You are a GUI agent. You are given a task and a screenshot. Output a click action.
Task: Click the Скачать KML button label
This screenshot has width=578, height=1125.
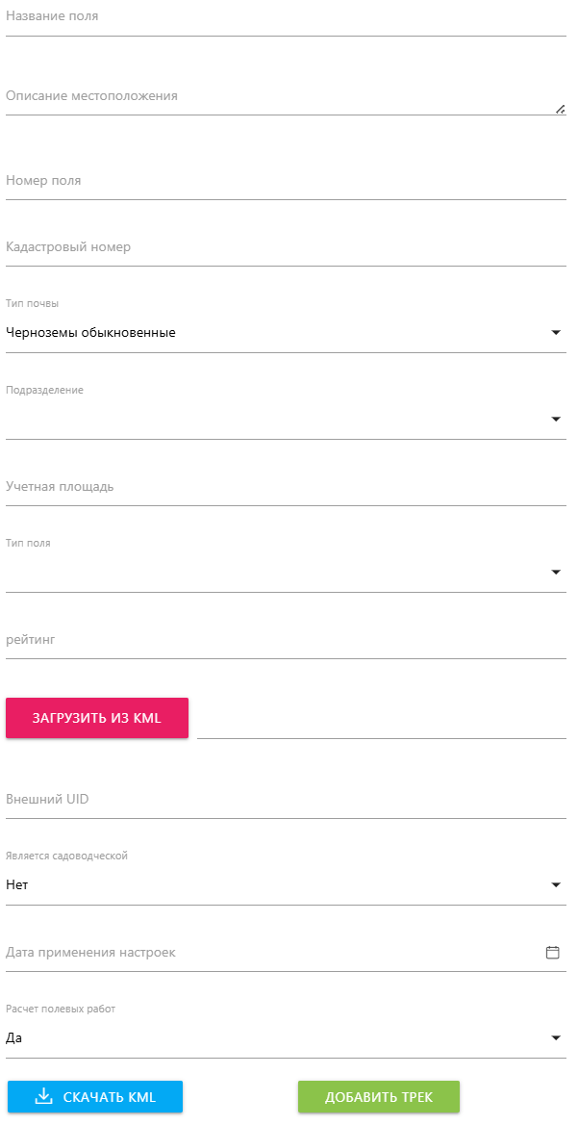109,1097
